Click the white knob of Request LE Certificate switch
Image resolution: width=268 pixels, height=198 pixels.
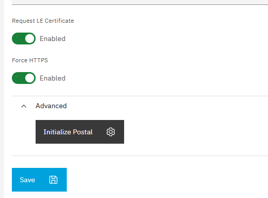click(x=30, y=39)
